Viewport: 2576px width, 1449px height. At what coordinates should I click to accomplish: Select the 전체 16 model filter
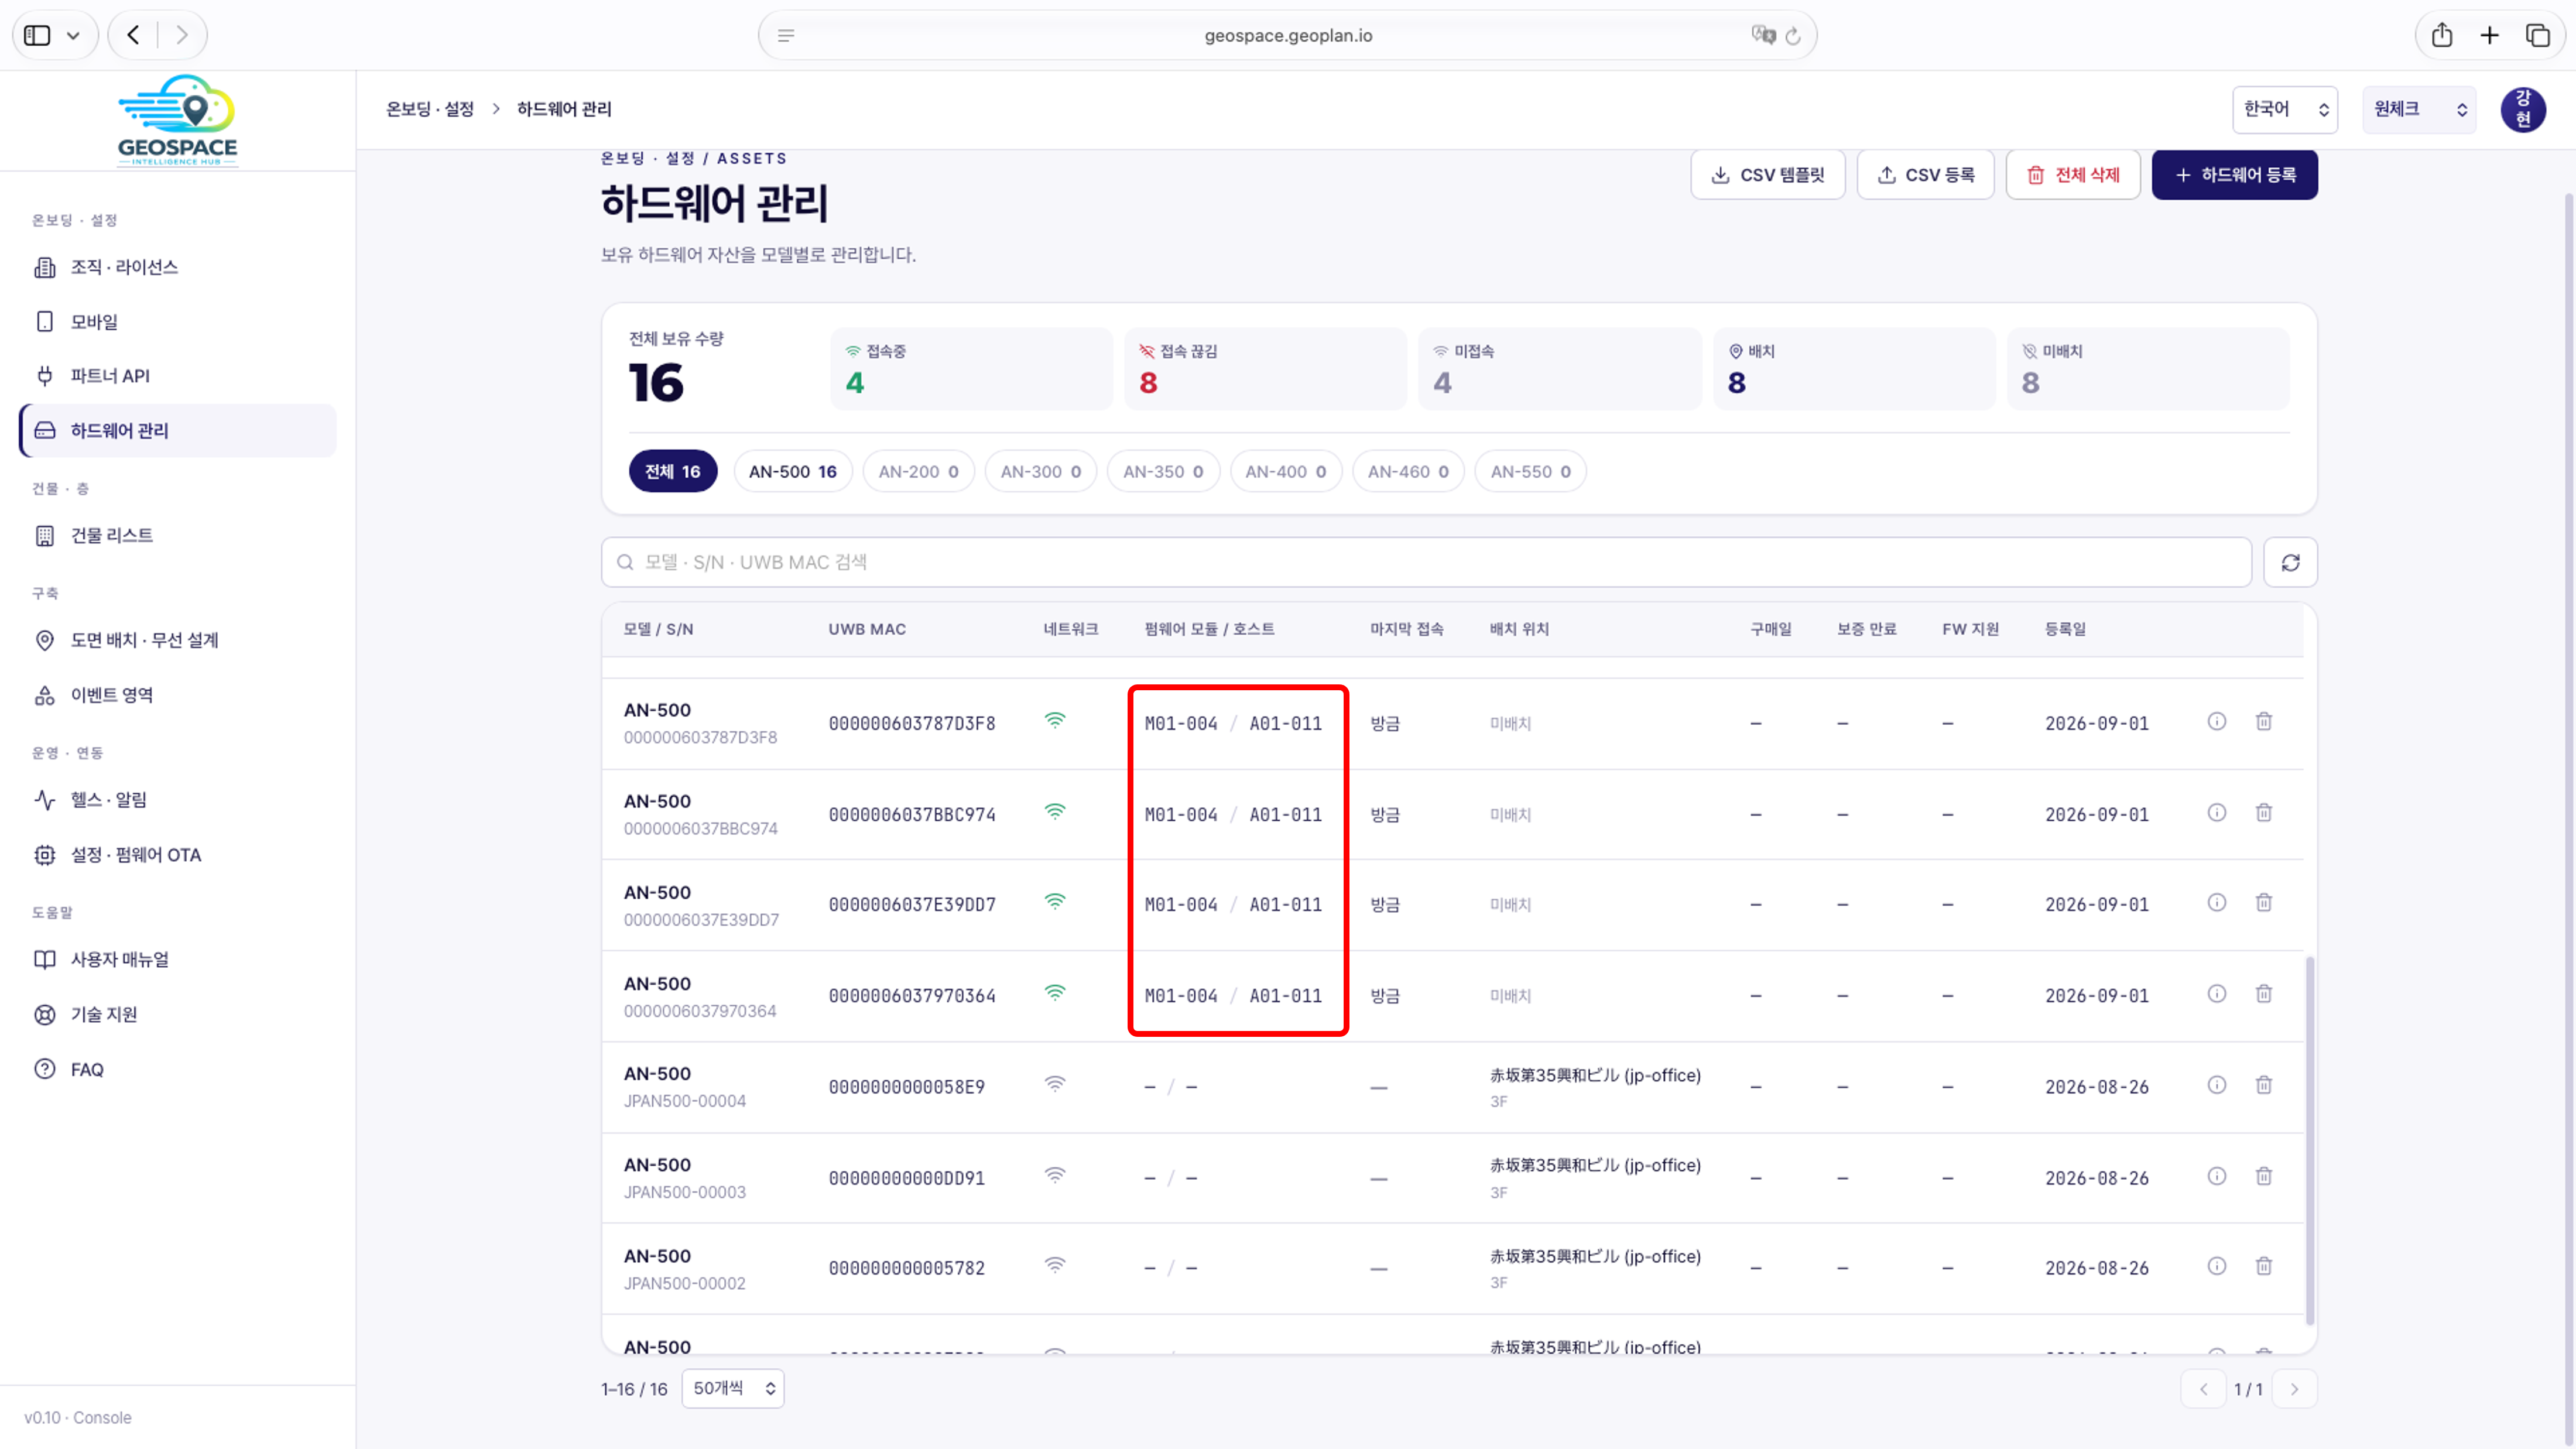point(673,472)
